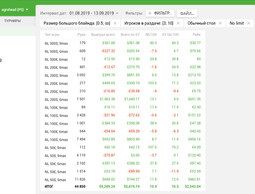
Task: Click the €279.70 EV cell
Action: click(x=133, y=67)
